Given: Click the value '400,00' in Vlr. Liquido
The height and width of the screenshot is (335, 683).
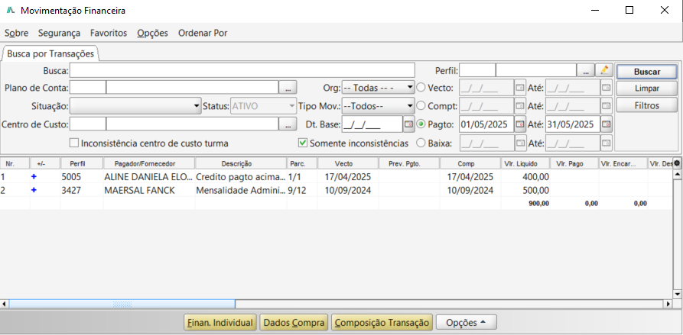Looking at the screenshot, I should (x=536, y=177).
